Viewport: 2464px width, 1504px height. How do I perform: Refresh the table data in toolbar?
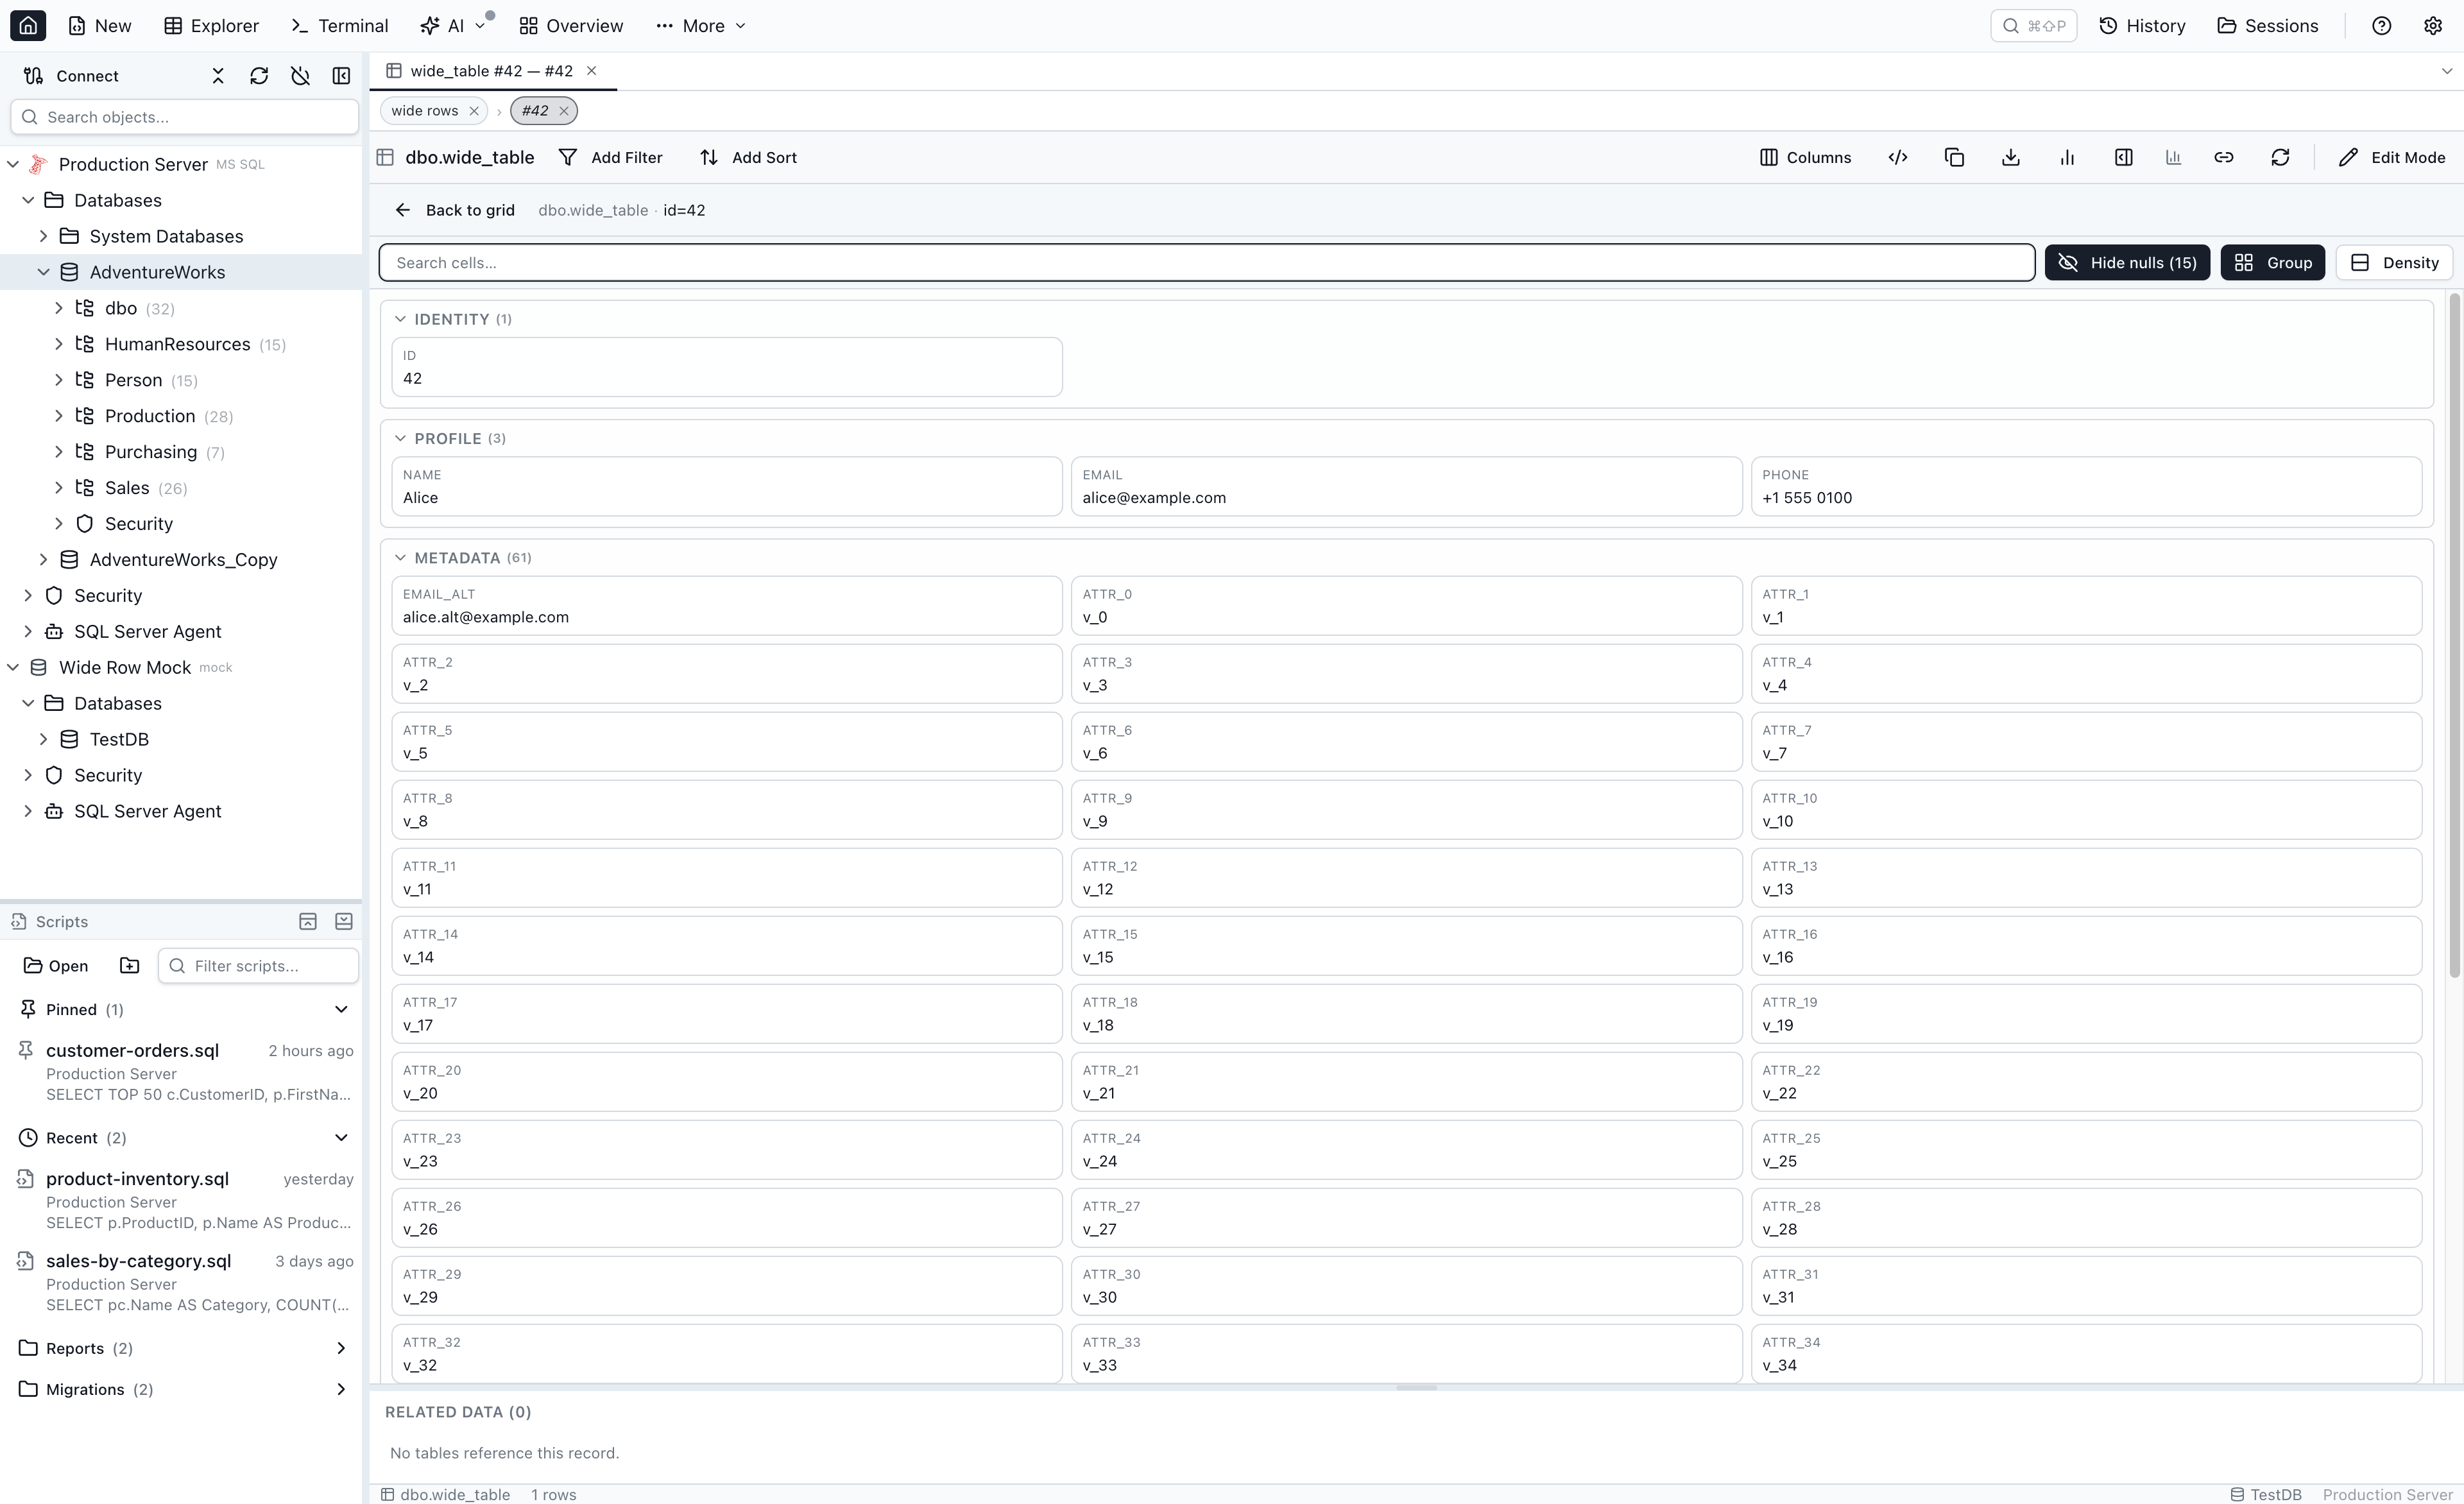[2280, 157]
